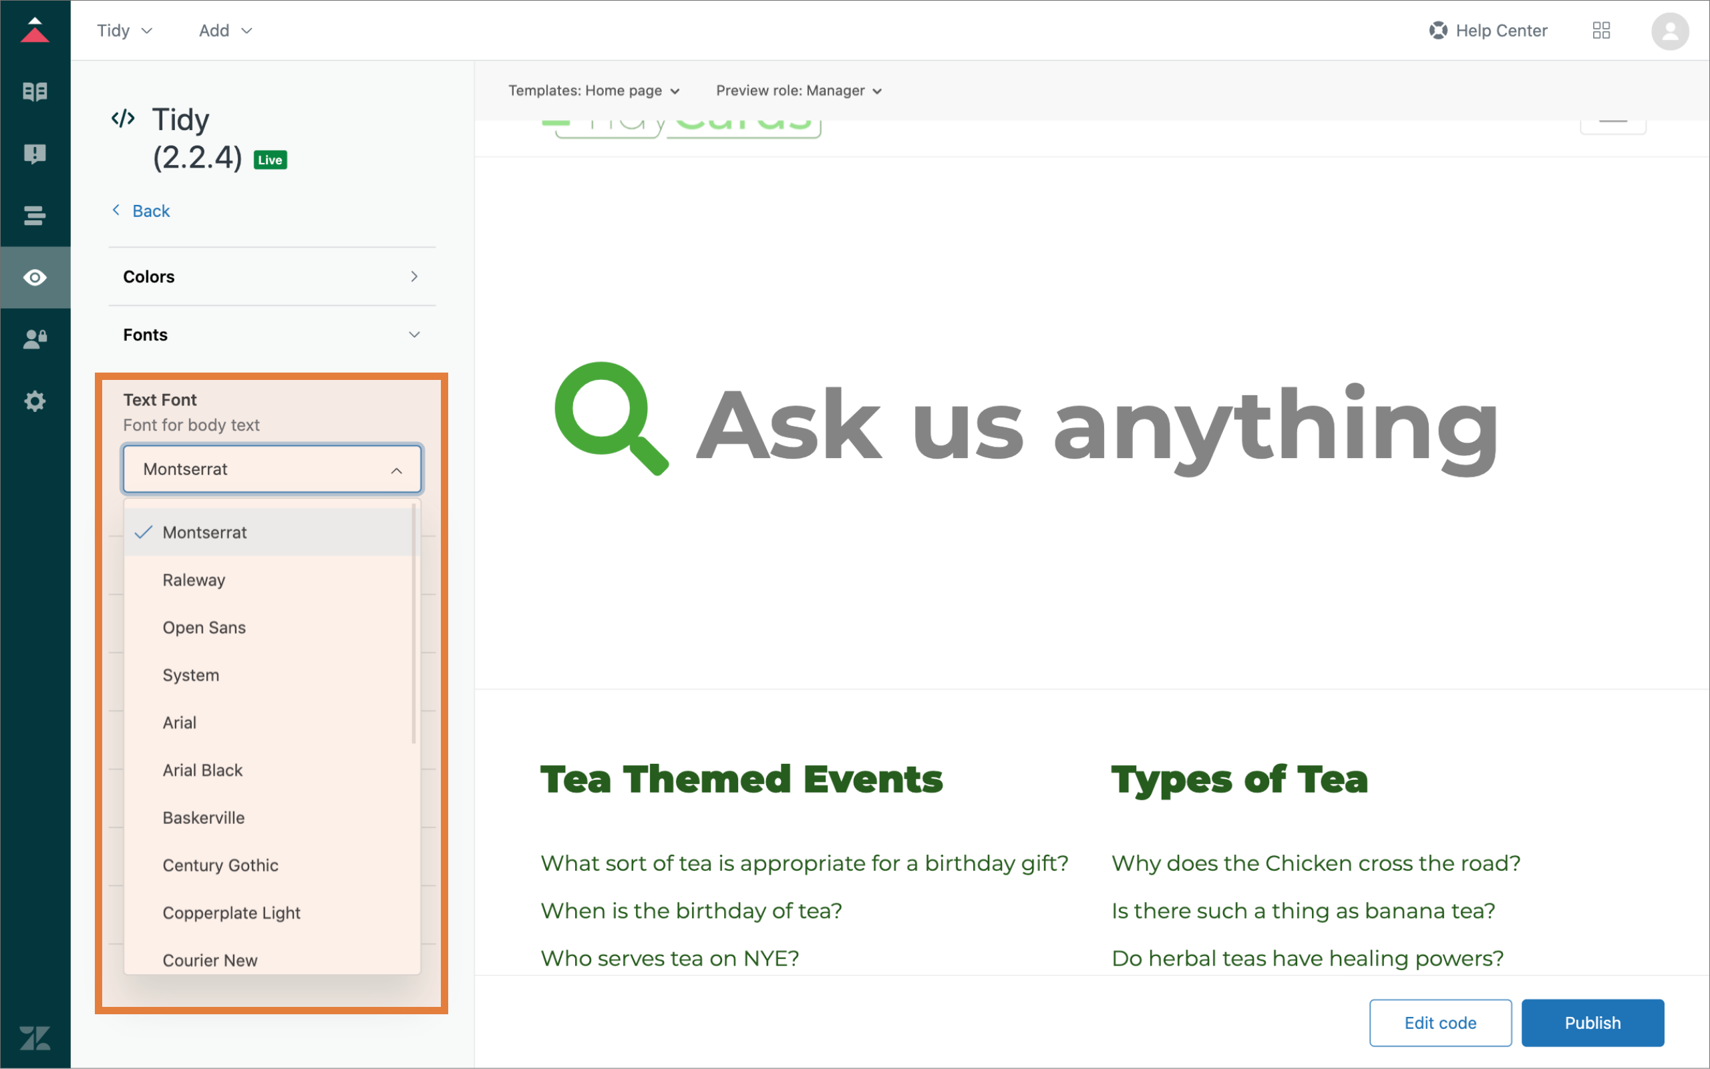Image resolution: width=1710 pixels, height=1069 pixels.
Task: Click the font list scrollbar
Action: [413, 624]
